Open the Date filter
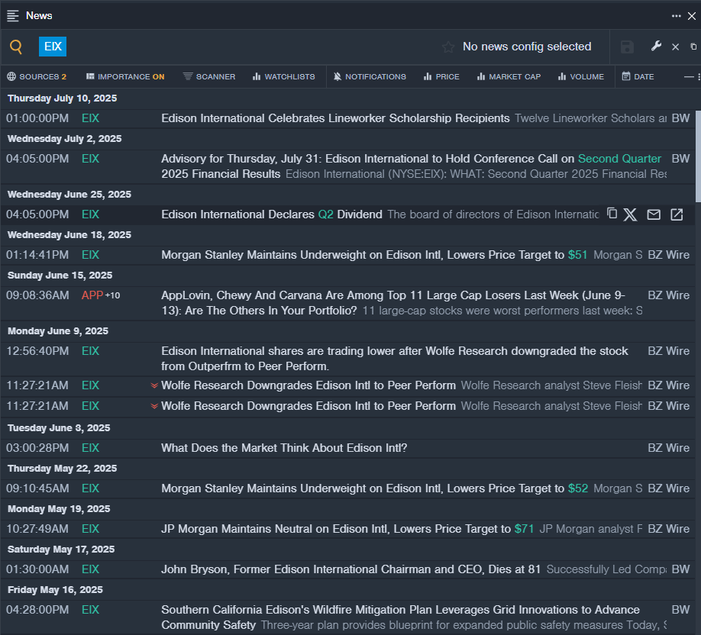Viewport: 701px width, 635px height. 638,76
